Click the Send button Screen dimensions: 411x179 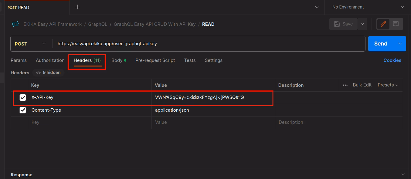click(x=381, y=44)
